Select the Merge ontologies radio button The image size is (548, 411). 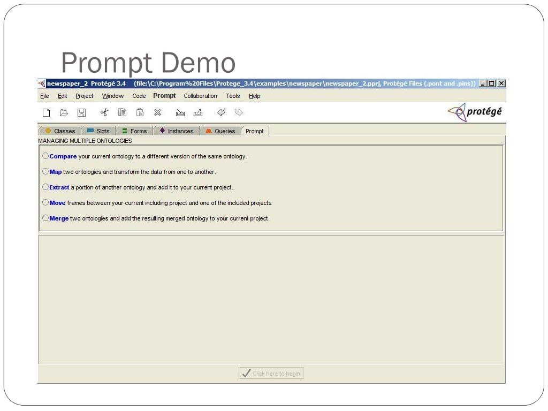coord(45,218)
